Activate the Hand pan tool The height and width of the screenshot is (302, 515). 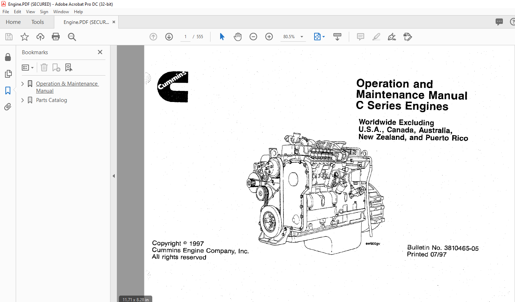pyautogui.click(x=238, y=37)
